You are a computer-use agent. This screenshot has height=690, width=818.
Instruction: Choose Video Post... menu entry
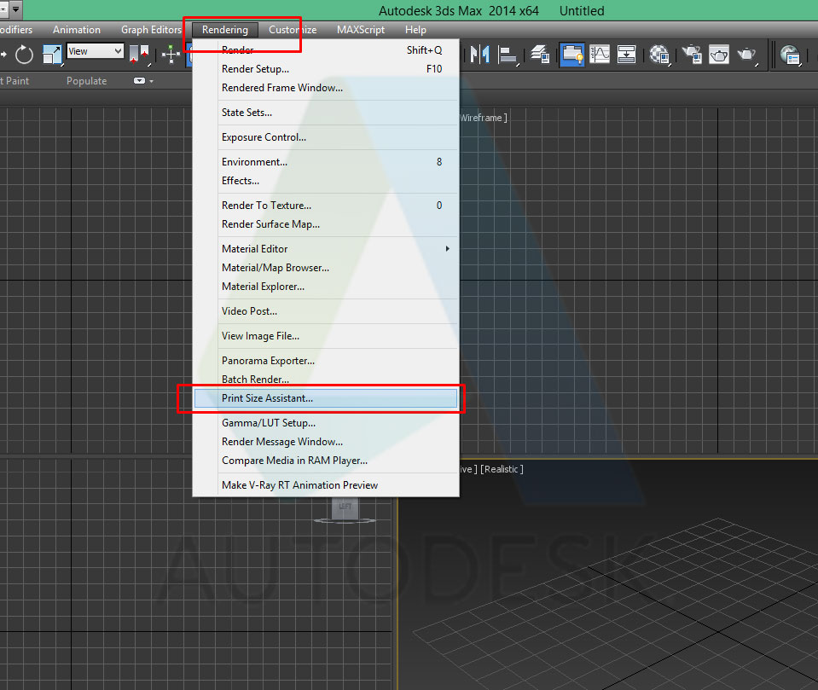tap(326, 310)
